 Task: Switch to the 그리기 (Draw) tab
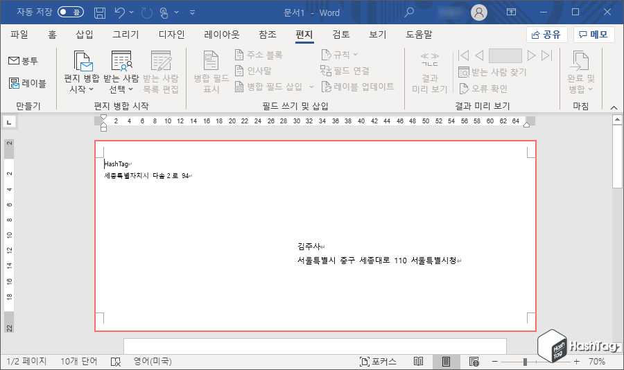coord(125,35)
